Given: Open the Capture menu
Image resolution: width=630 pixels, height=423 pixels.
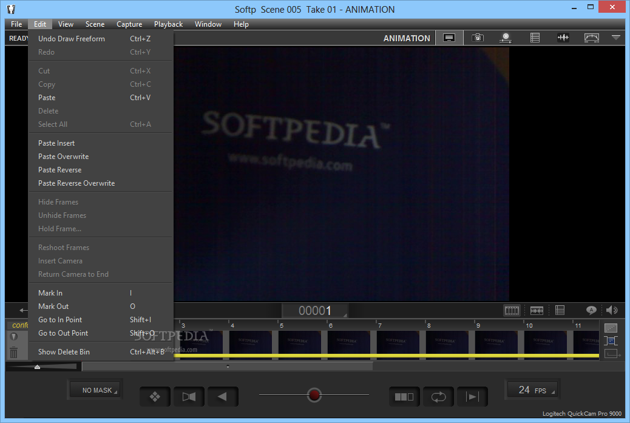Looking at the screenshot, I should point(129,24).
